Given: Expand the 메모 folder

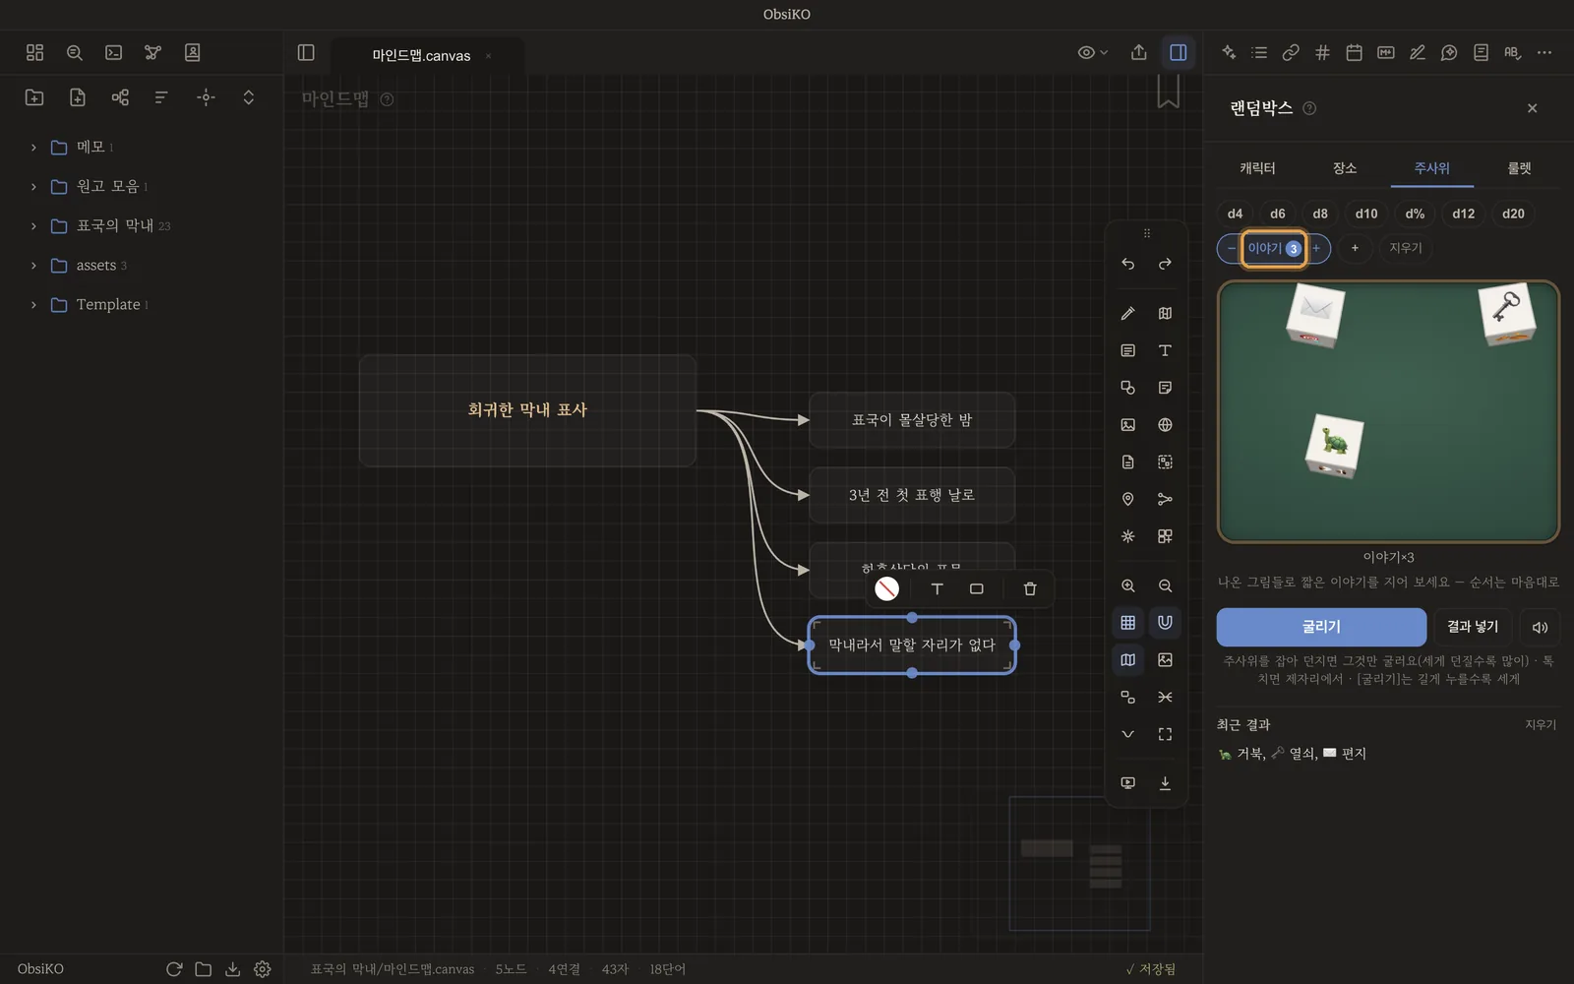Looking at the screenshot, I should pyautogui.click(x=33, y=147).
